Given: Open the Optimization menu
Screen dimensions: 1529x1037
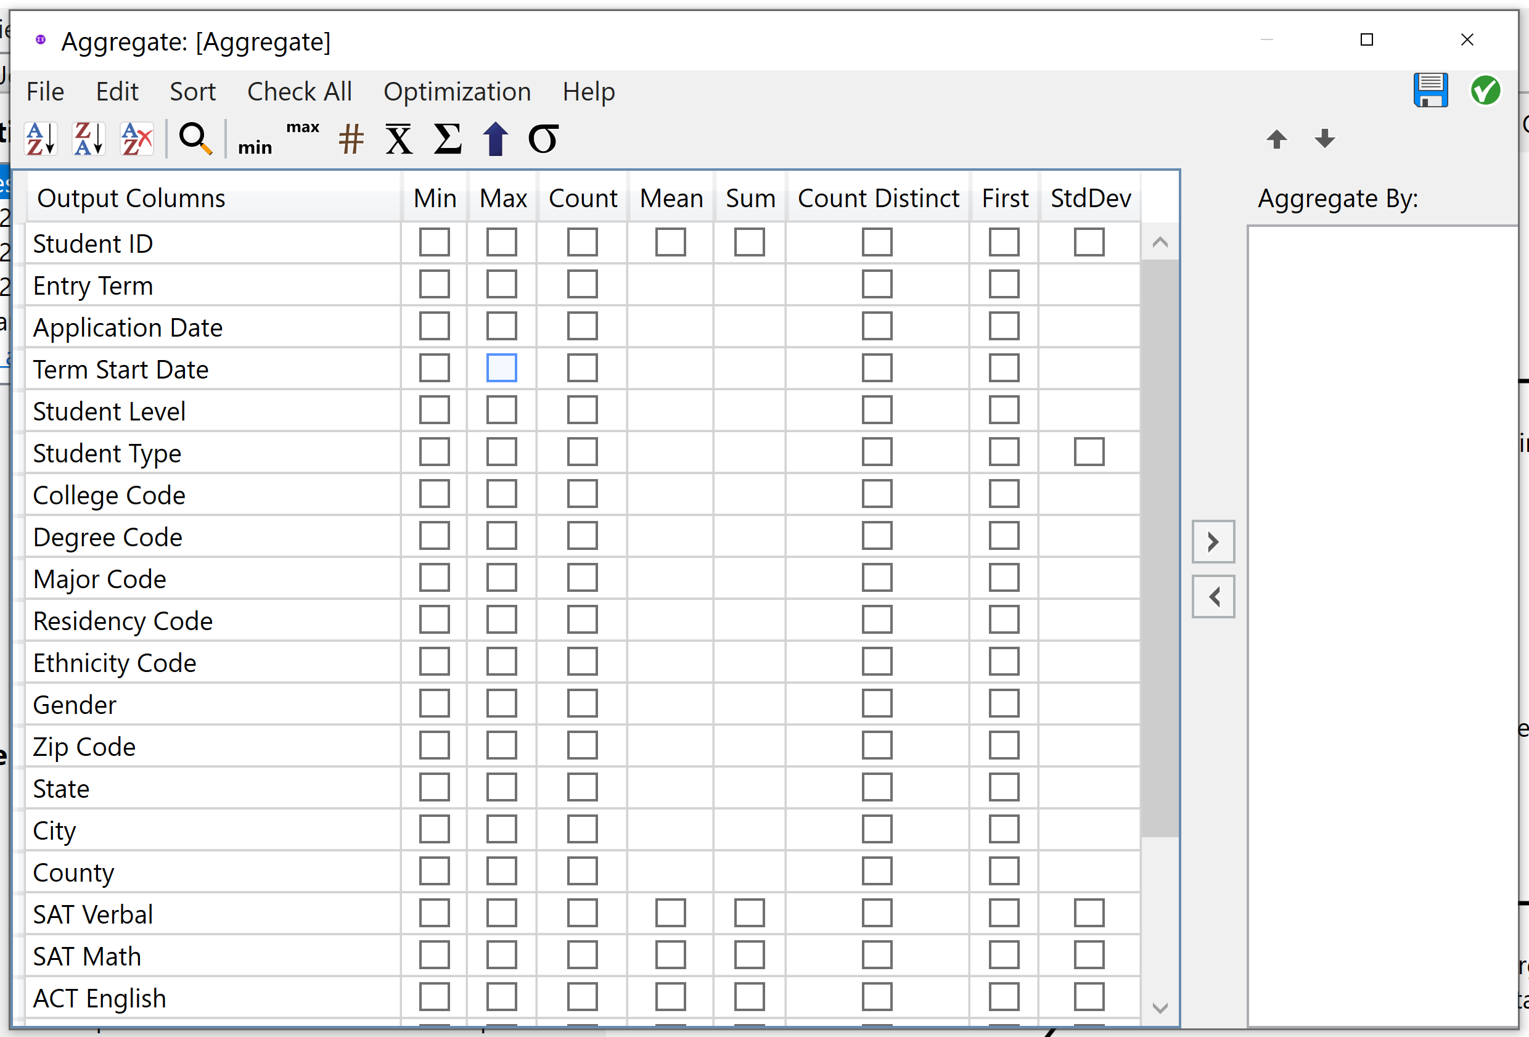Looking at the screenshot, I should pyautogui.click(x=457, y=91).
